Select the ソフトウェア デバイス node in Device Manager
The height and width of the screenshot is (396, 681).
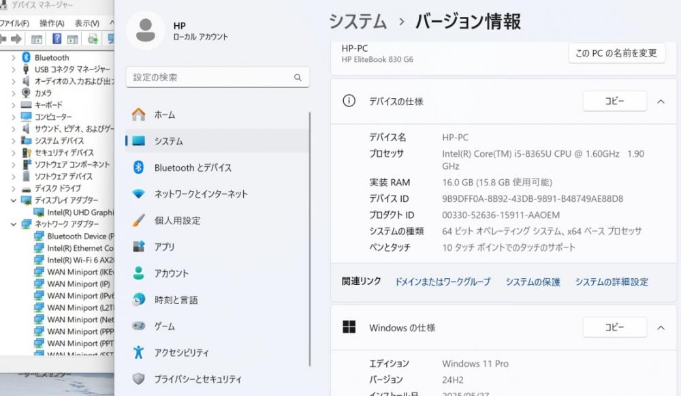tap(63, 177)
